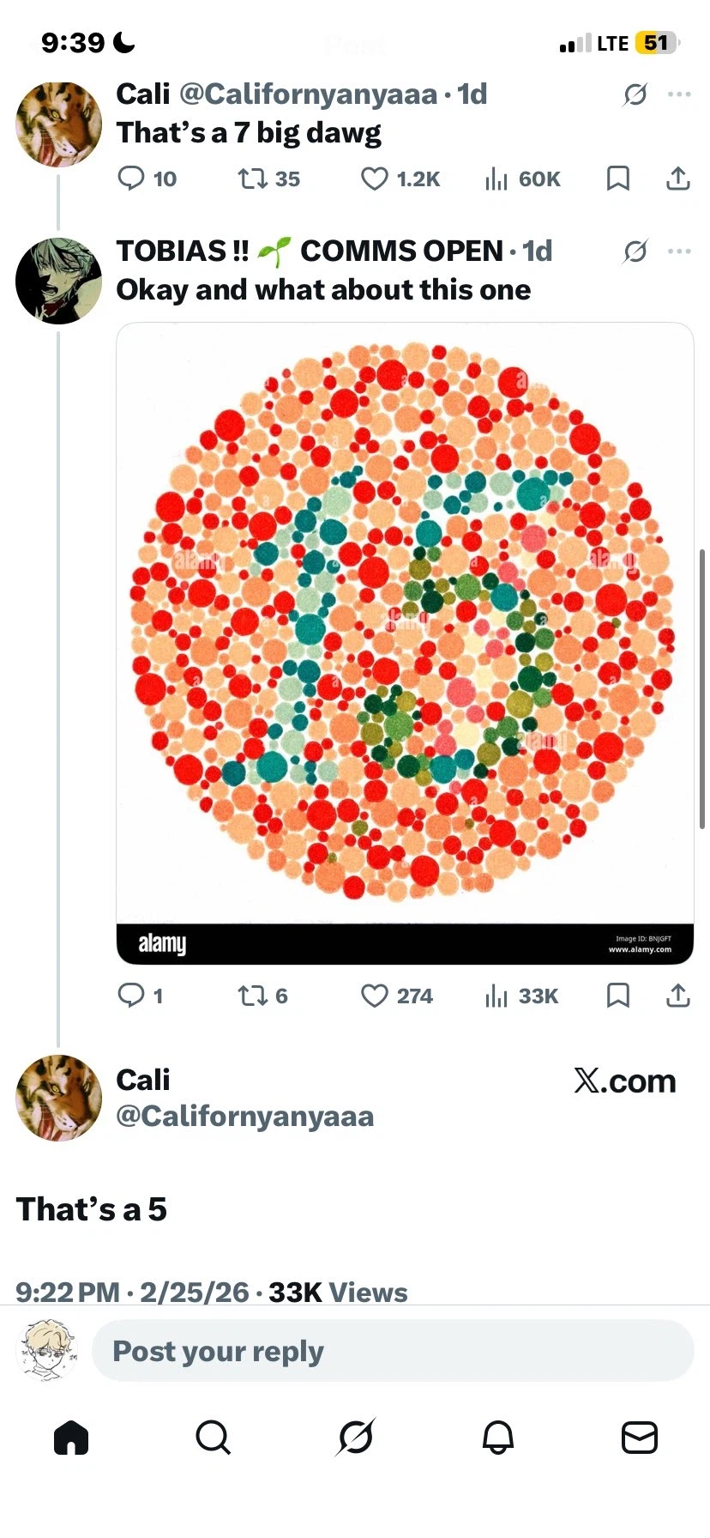Image resolution: width=710 pixels, height=1538 pixels.
Task: Share TOBIAS's post via share icon
Action: tap(677, 996)
